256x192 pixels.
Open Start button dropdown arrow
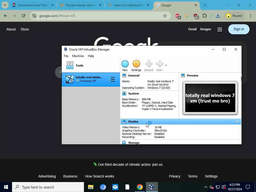click(166, 65)
